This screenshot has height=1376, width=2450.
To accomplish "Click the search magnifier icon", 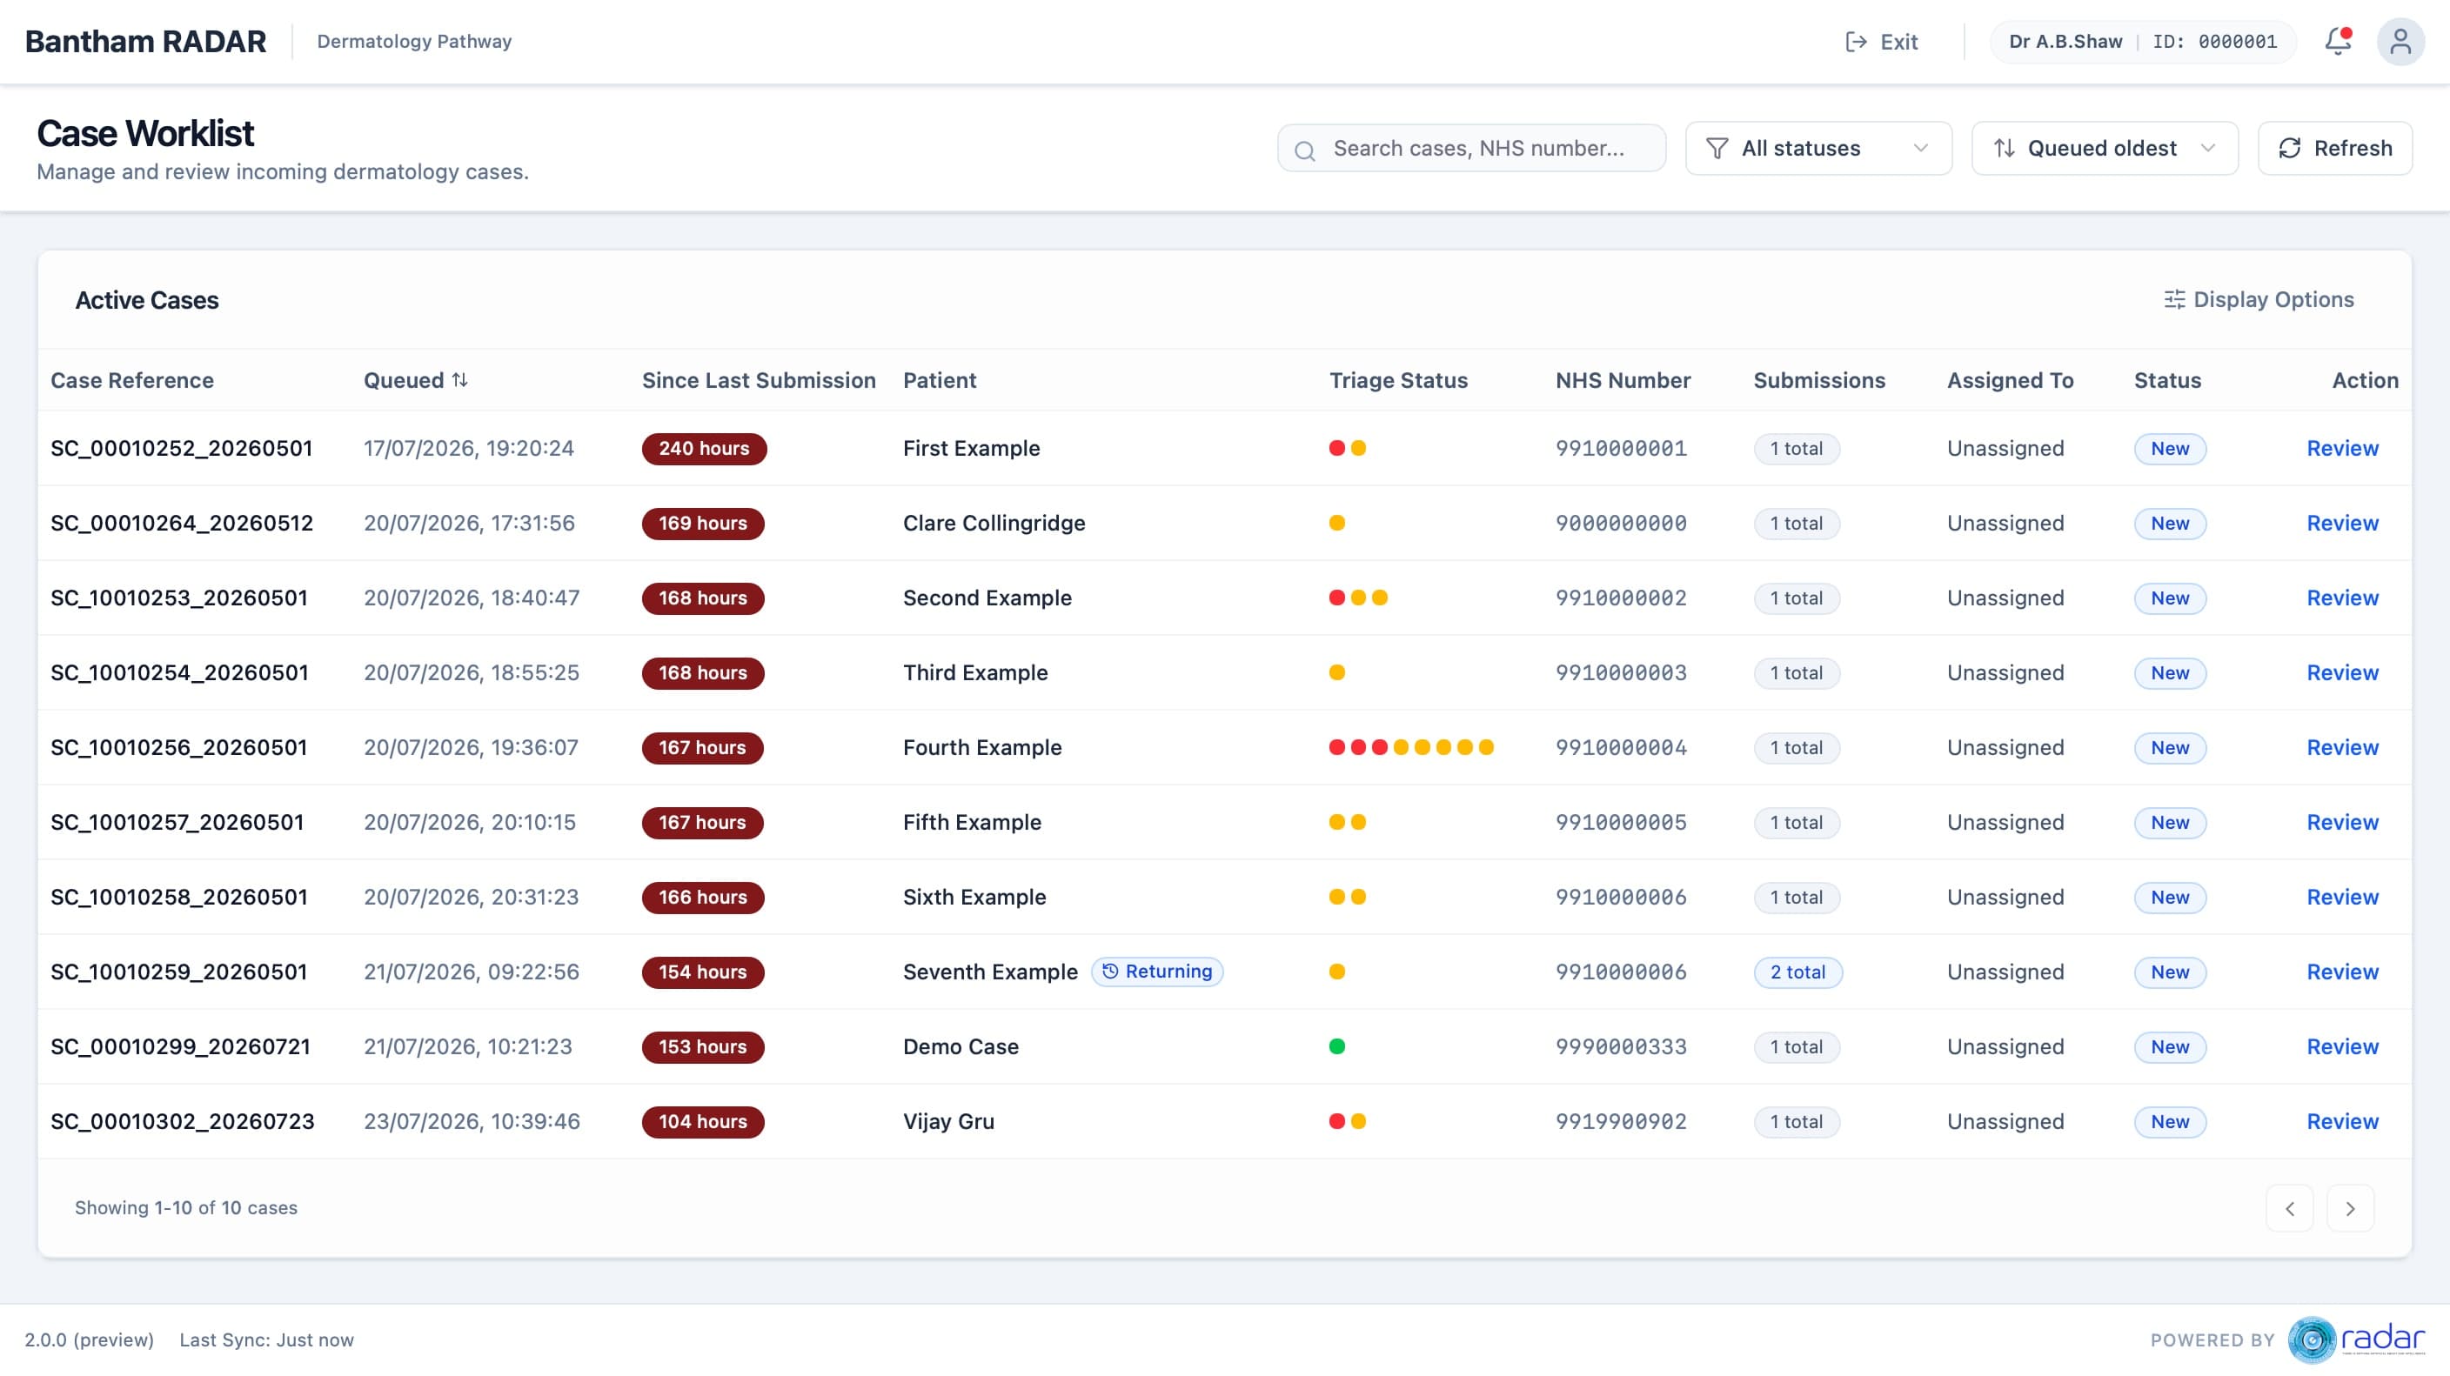I will (x=1305, y=150).
